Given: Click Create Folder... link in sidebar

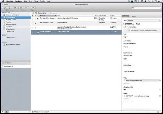Looking at the screenshot, I should (x=11, y=31).
